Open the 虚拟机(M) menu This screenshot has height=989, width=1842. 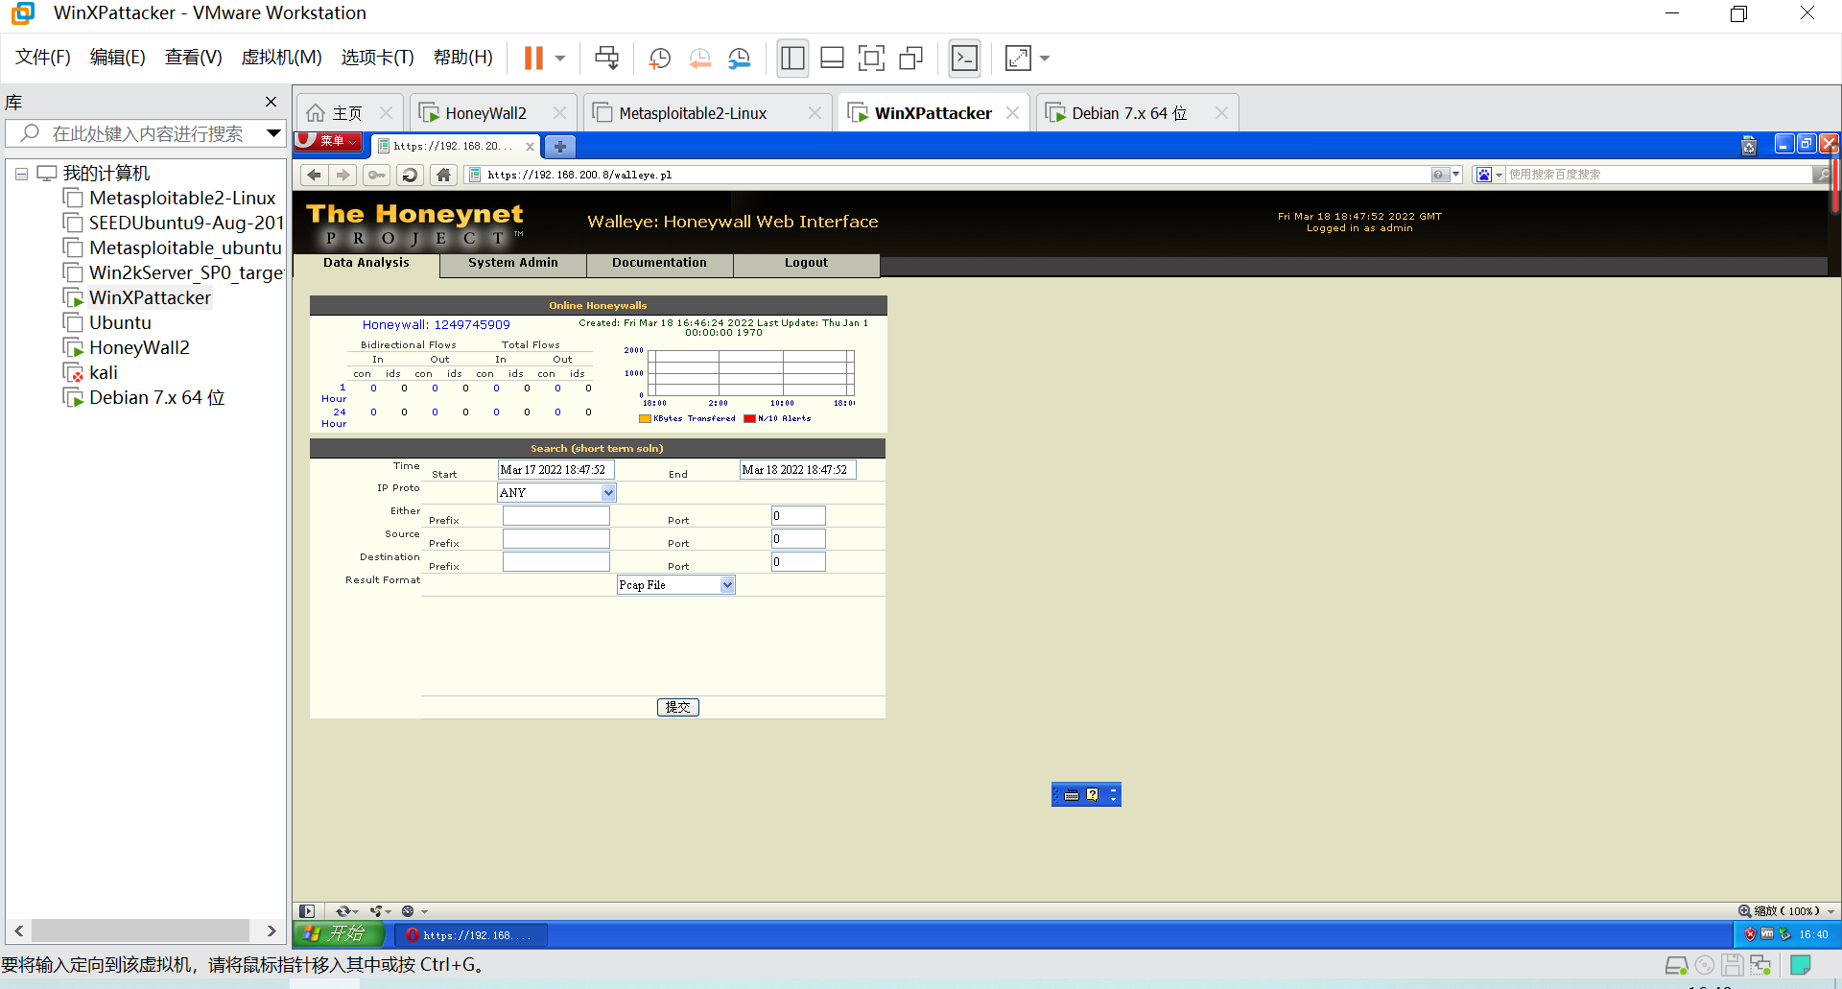click(x=281, y=58)
